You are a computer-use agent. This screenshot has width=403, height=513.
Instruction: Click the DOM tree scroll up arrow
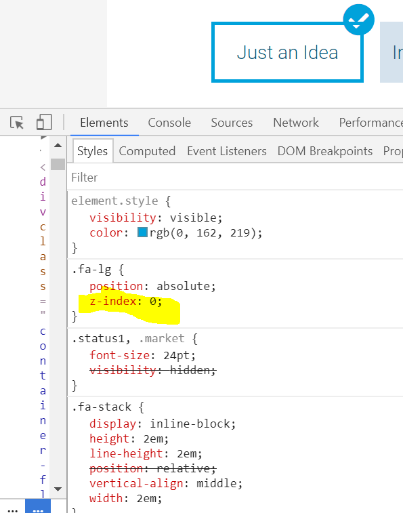(x=58, y=145)
